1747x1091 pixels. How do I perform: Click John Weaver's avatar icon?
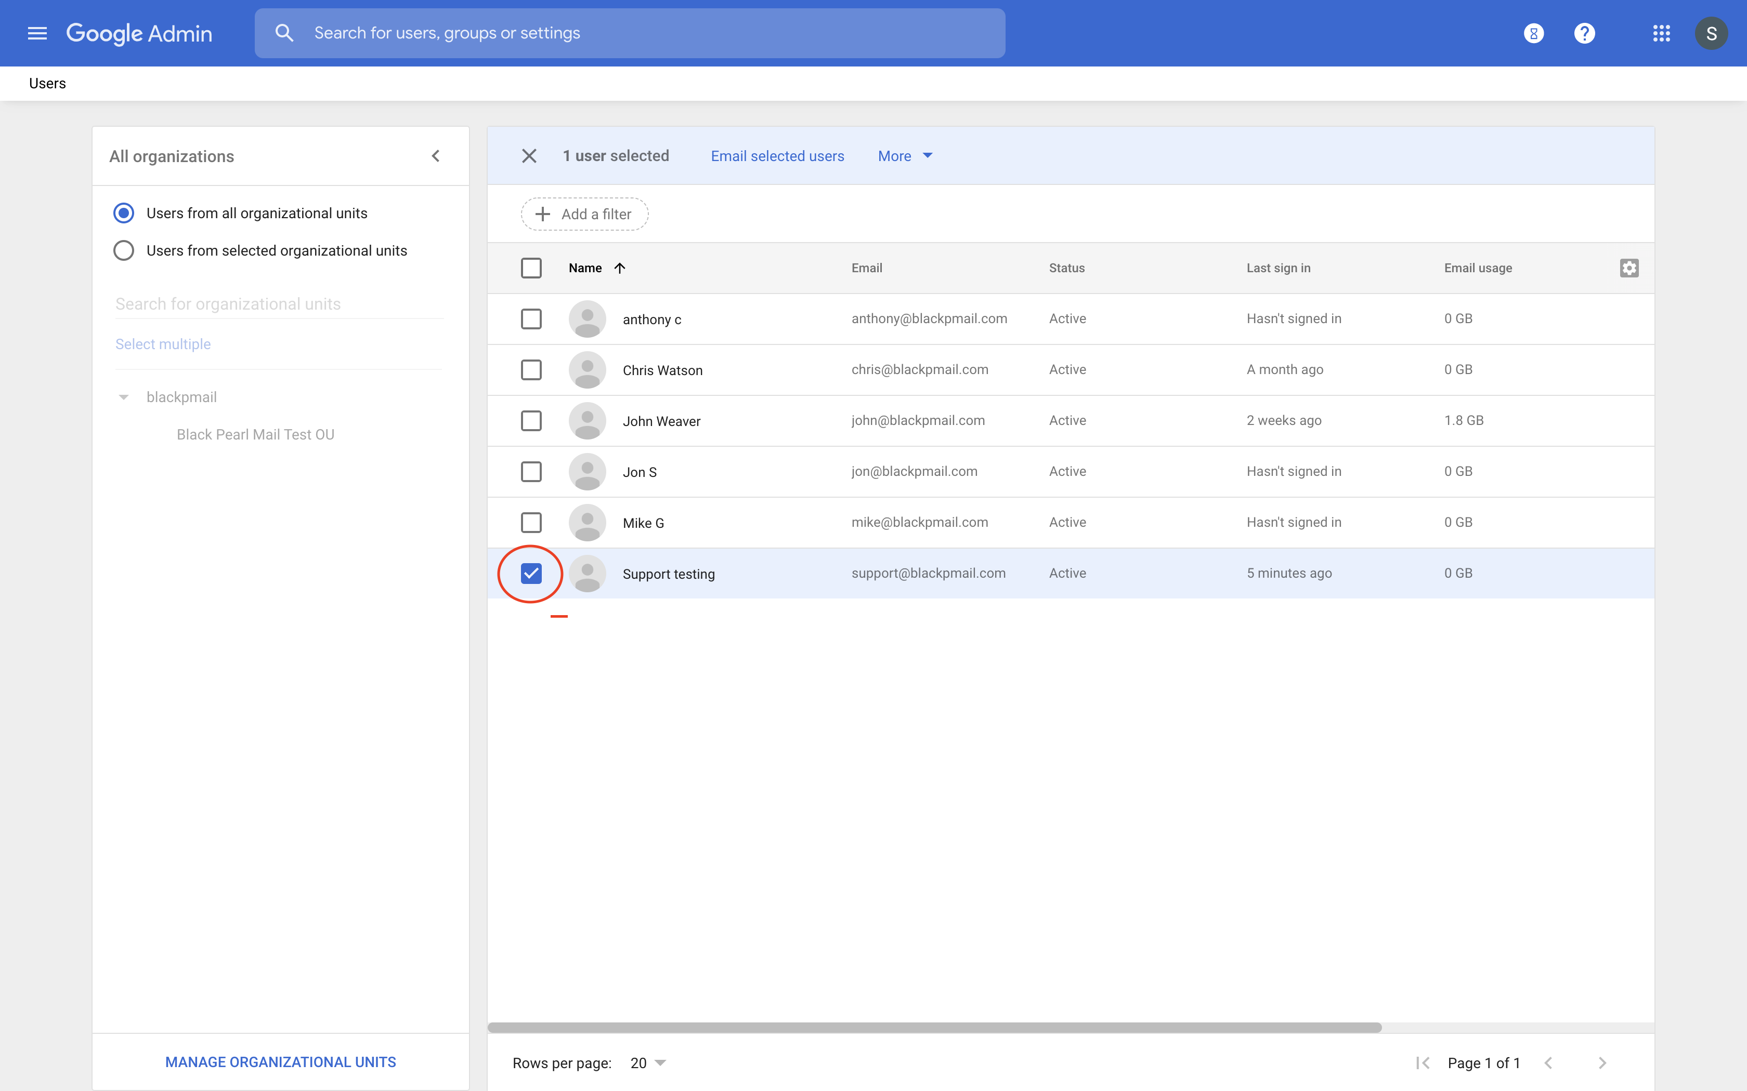587,421
